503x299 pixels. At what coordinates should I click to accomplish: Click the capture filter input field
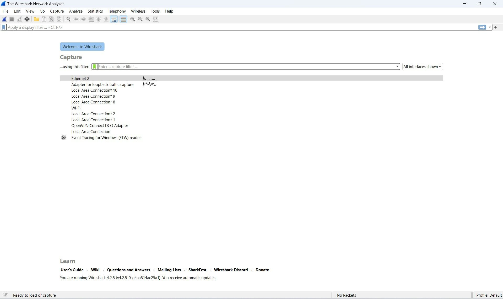point(246,67)
